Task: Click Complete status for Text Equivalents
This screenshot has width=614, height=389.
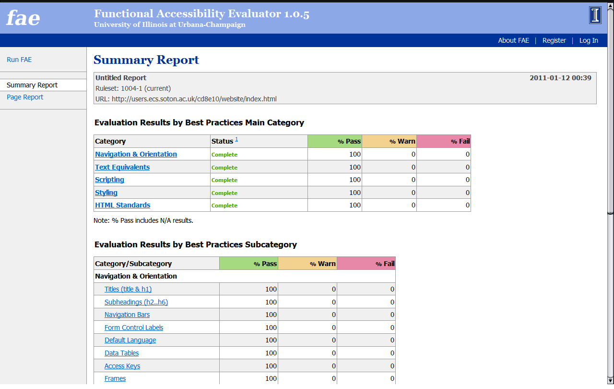Action: click(224, 168)
